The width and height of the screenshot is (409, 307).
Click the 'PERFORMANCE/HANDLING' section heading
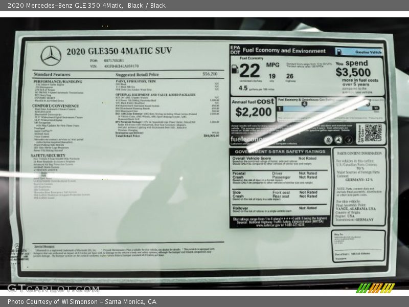(x=58, y=81)
